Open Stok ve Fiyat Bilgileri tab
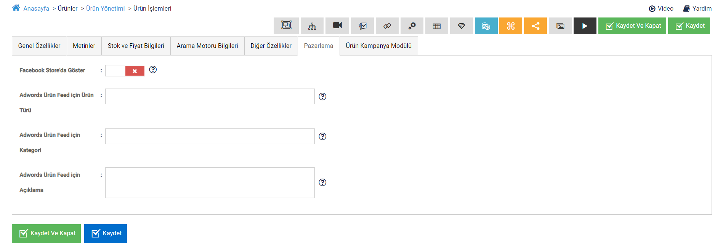The width and height of the screenshot is (723, 252). click(x=136, y=46)
